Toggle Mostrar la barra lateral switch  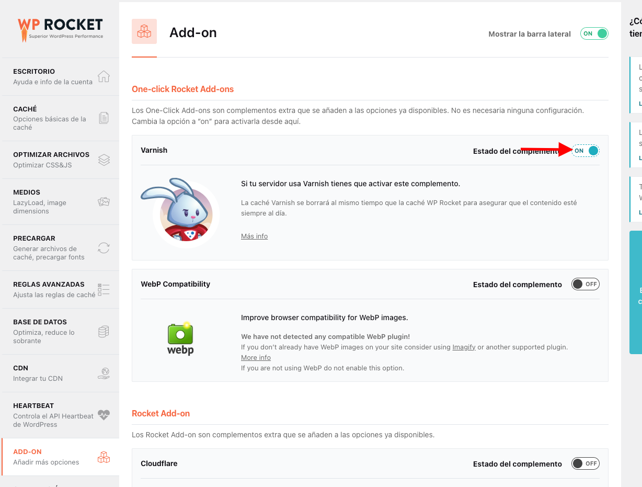pyautogui.click(x=594, y=33)
